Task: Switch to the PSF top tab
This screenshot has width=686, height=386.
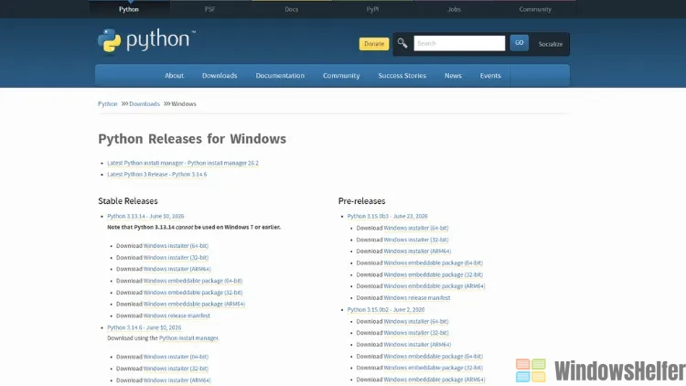Action: click(x=210, y=9)
